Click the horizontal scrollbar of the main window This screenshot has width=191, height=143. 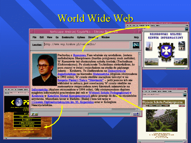point(84,110)
